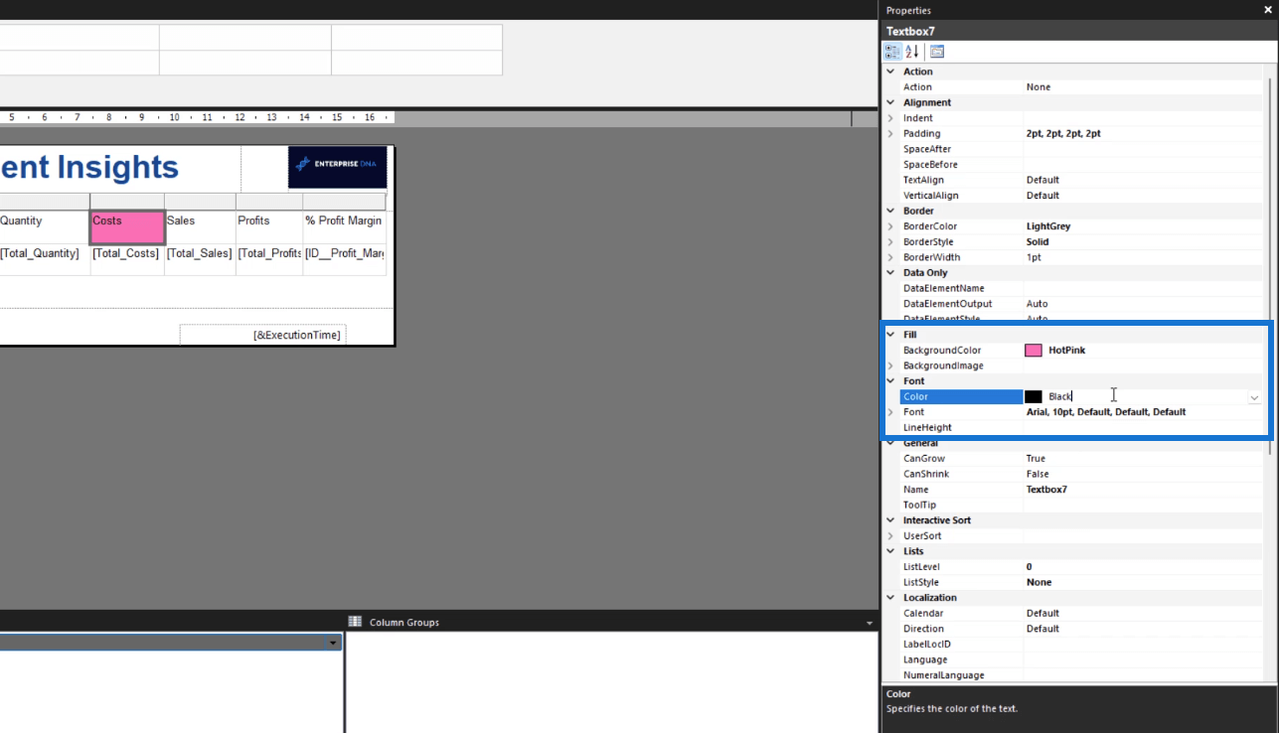1279x733 pixels.
Task: Select the VerticalAlign property row
Action: click(1081, 196)
